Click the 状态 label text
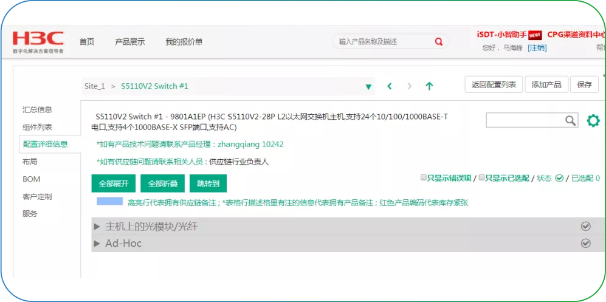The height and width of the screenshot is (302, 606). click(x=544, y=178)
